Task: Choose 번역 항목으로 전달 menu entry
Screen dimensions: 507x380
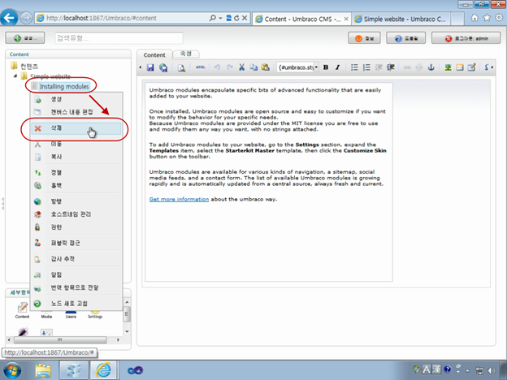Action: (x=76, y=287)
